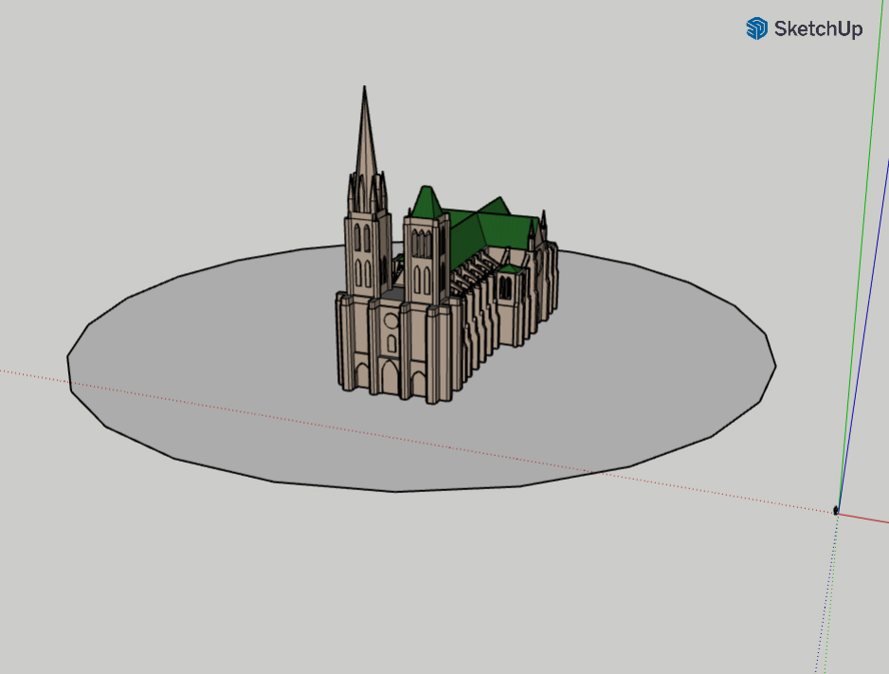Click the left tower's tall arched windows

coord(362,256)
